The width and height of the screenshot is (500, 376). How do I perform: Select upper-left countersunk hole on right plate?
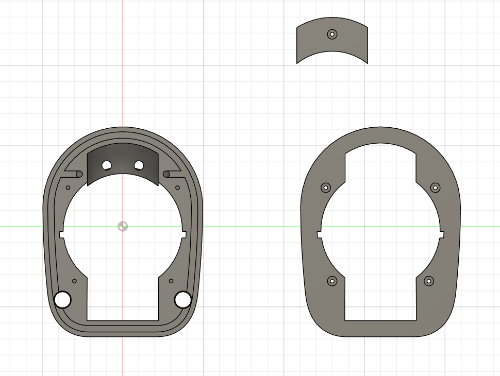tap(325, 187)
